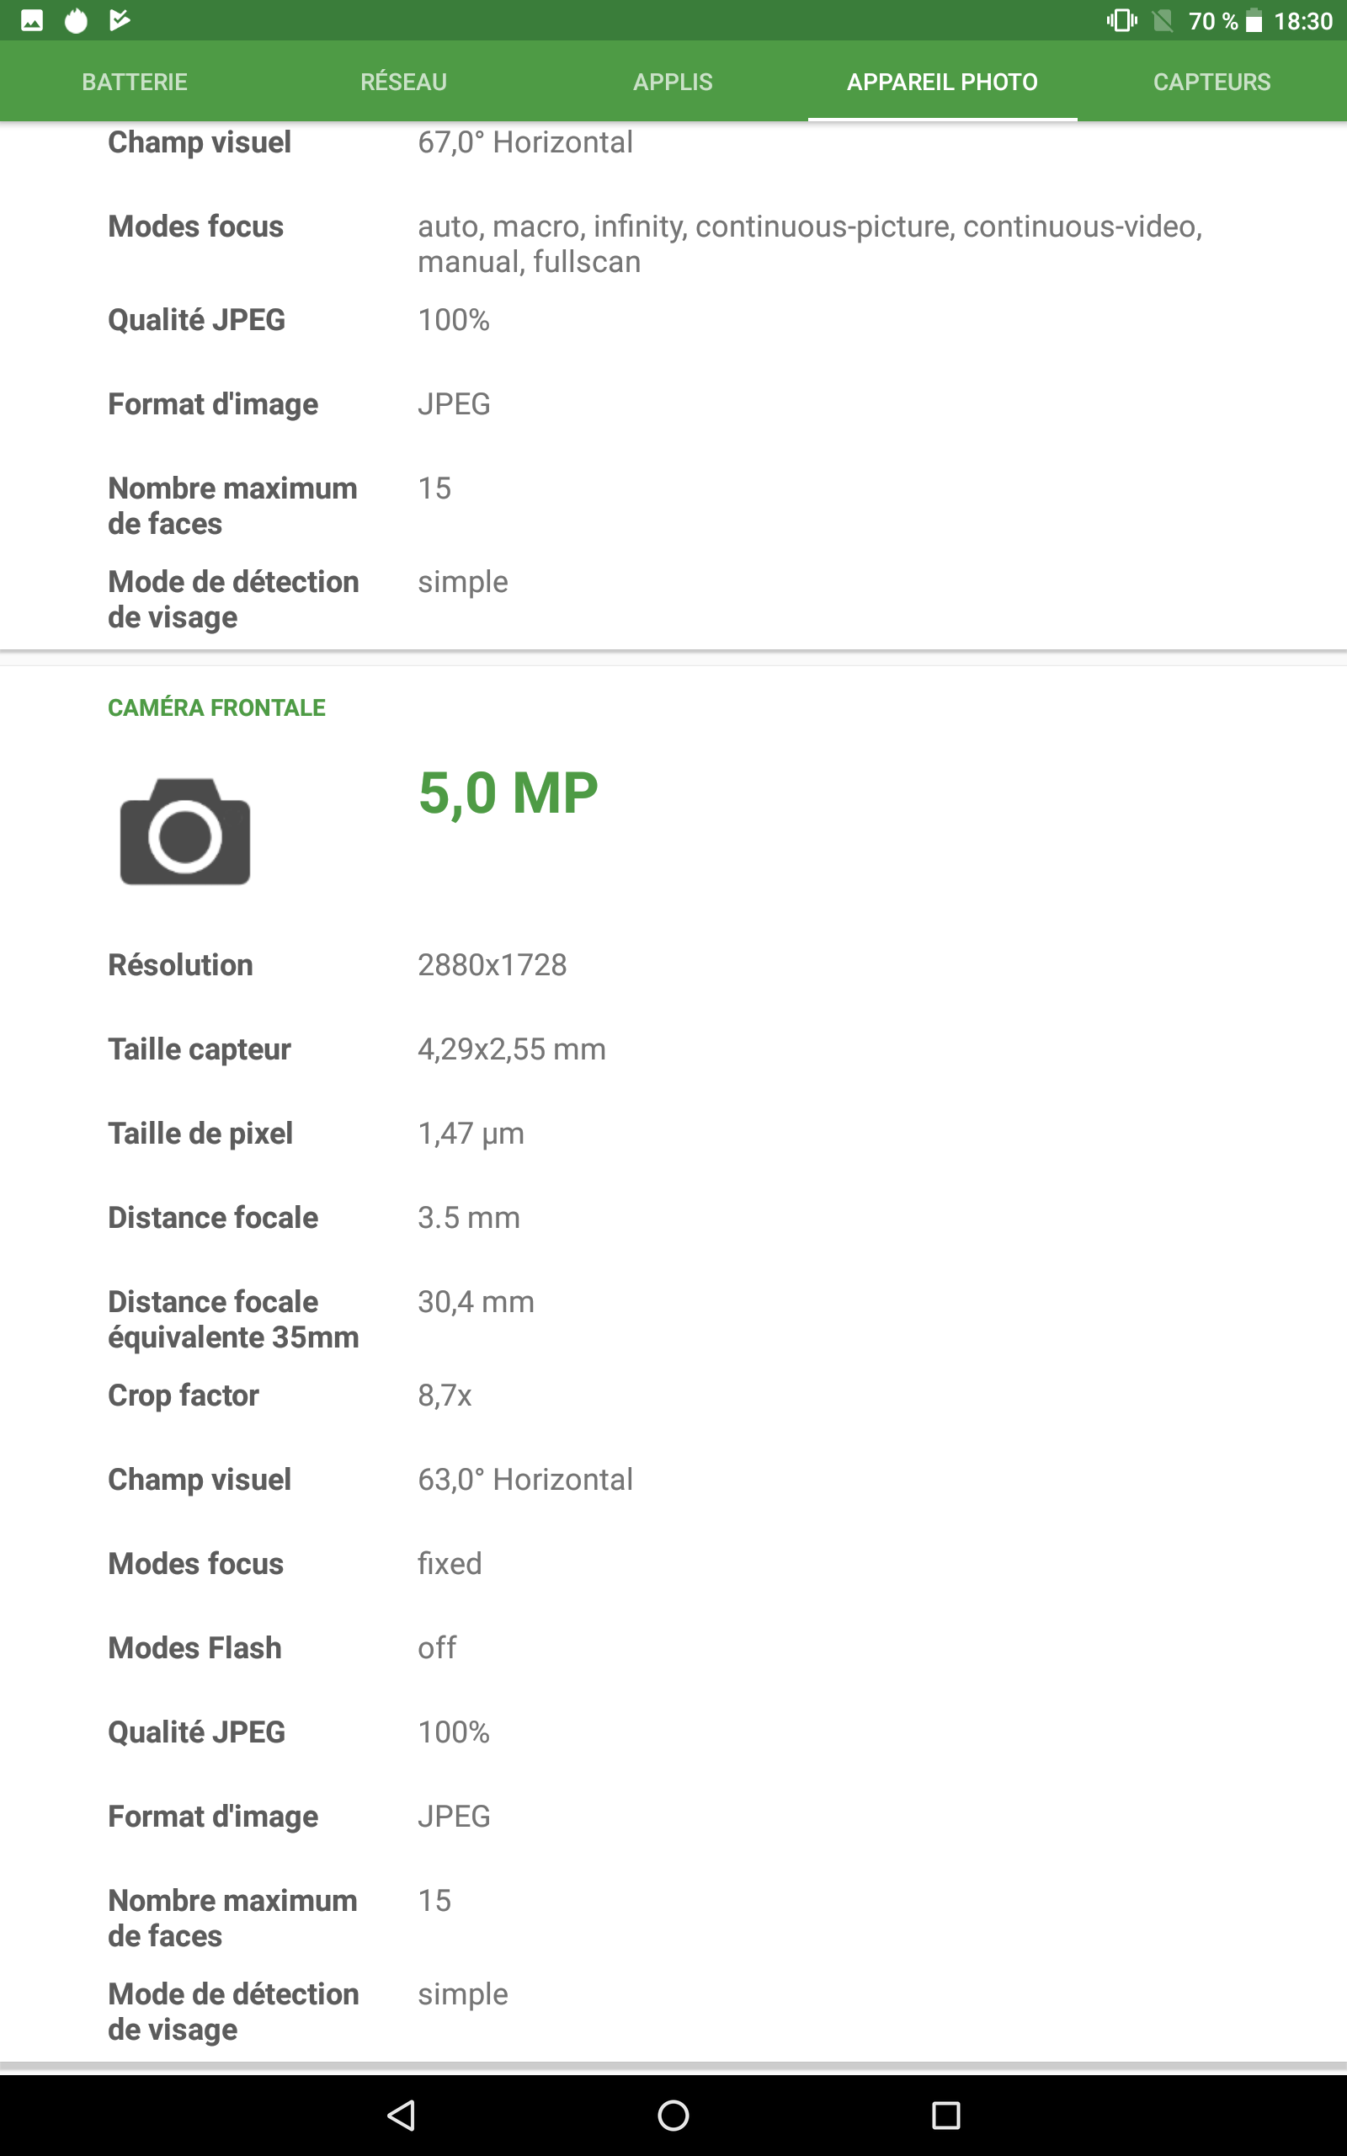Tap the Taille capteur row label
Viewport: 1347px width, 2156px height.
pyautogui.click(x=200, y=1049)
